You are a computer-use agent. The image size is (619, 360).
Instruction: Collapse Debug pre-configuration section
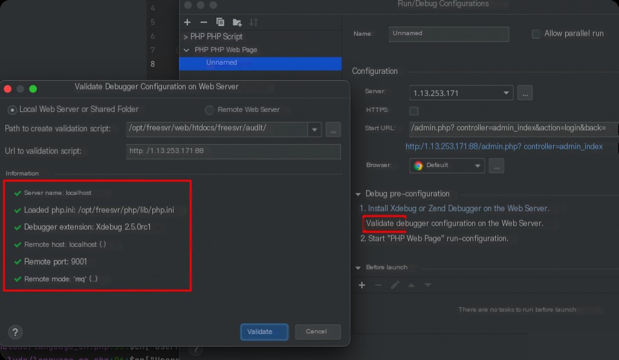tap(358, 194)
